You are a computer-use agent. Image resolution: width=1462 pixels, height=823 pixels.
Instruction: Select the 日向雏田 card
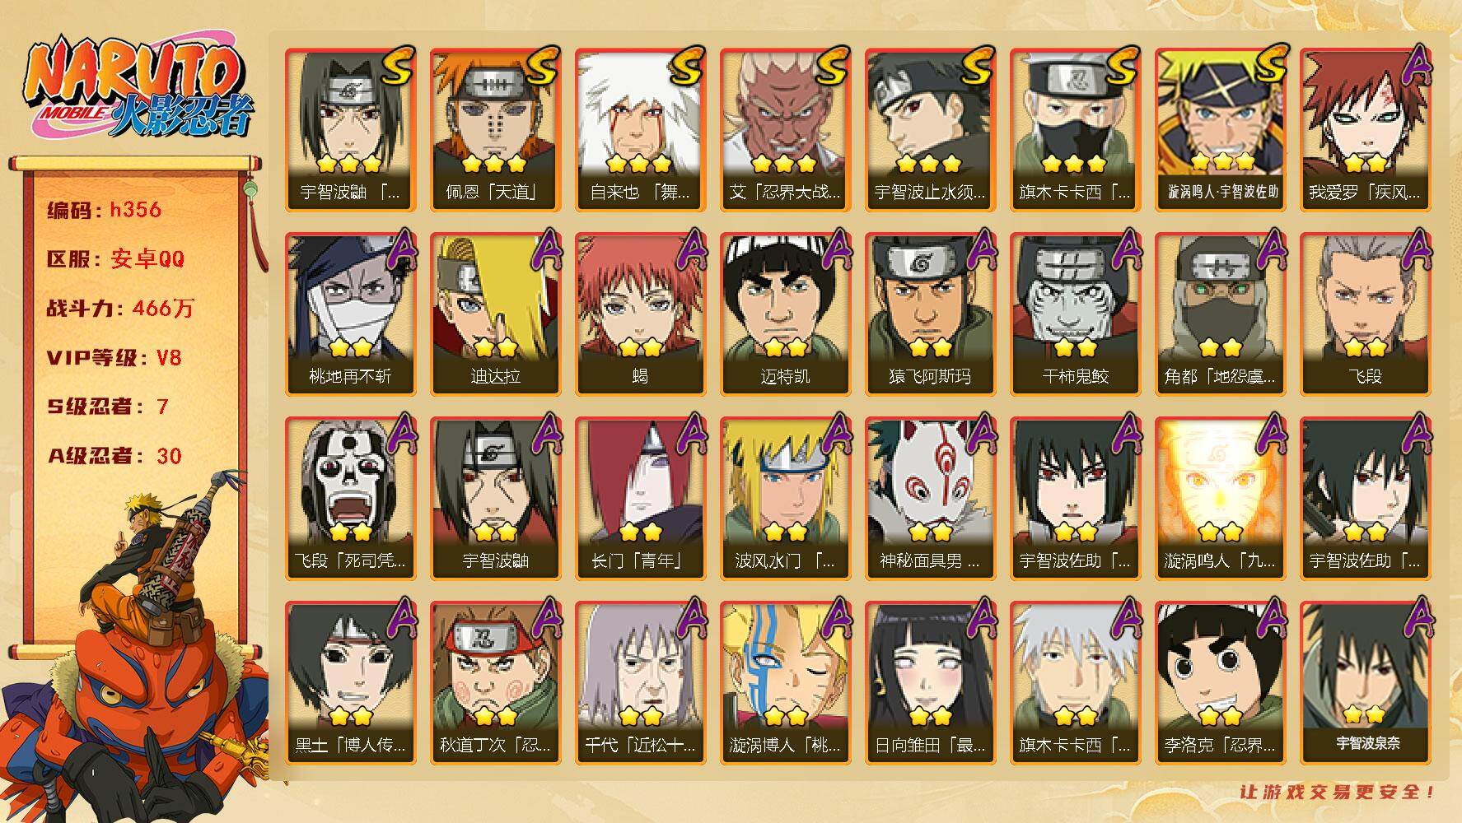[930, 683]
